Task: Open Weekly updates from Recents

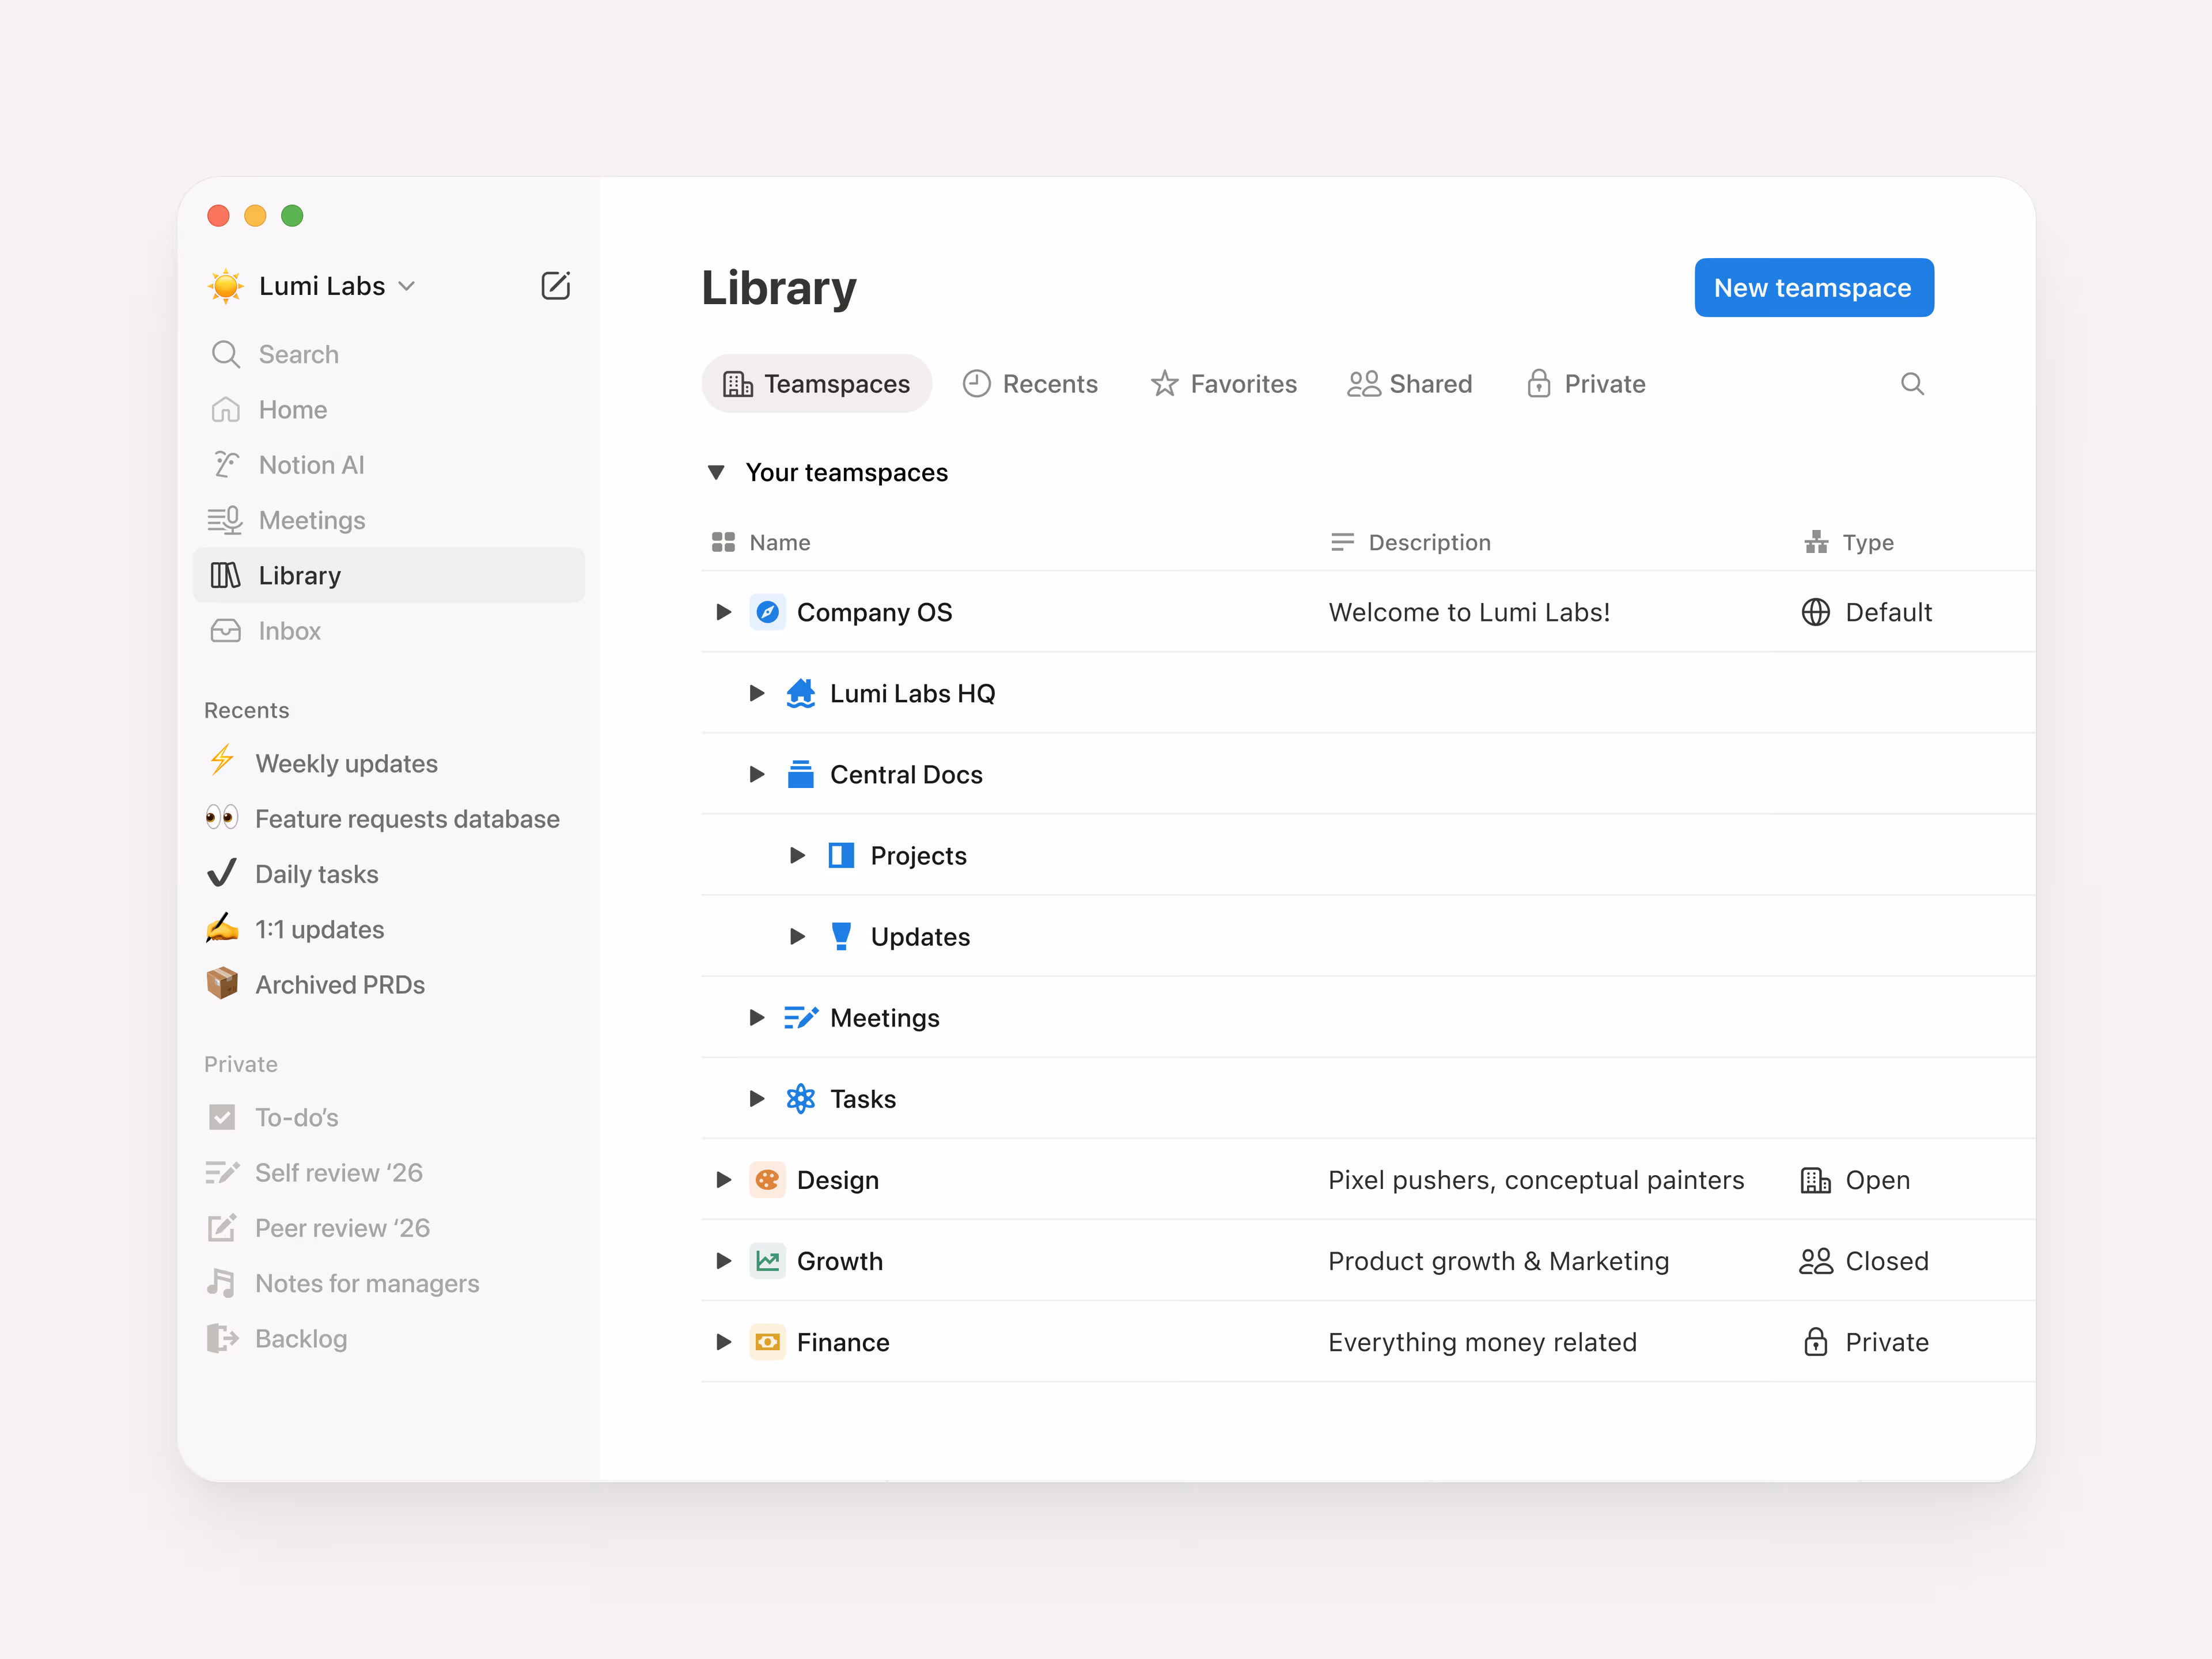Action: pos(347,763)
